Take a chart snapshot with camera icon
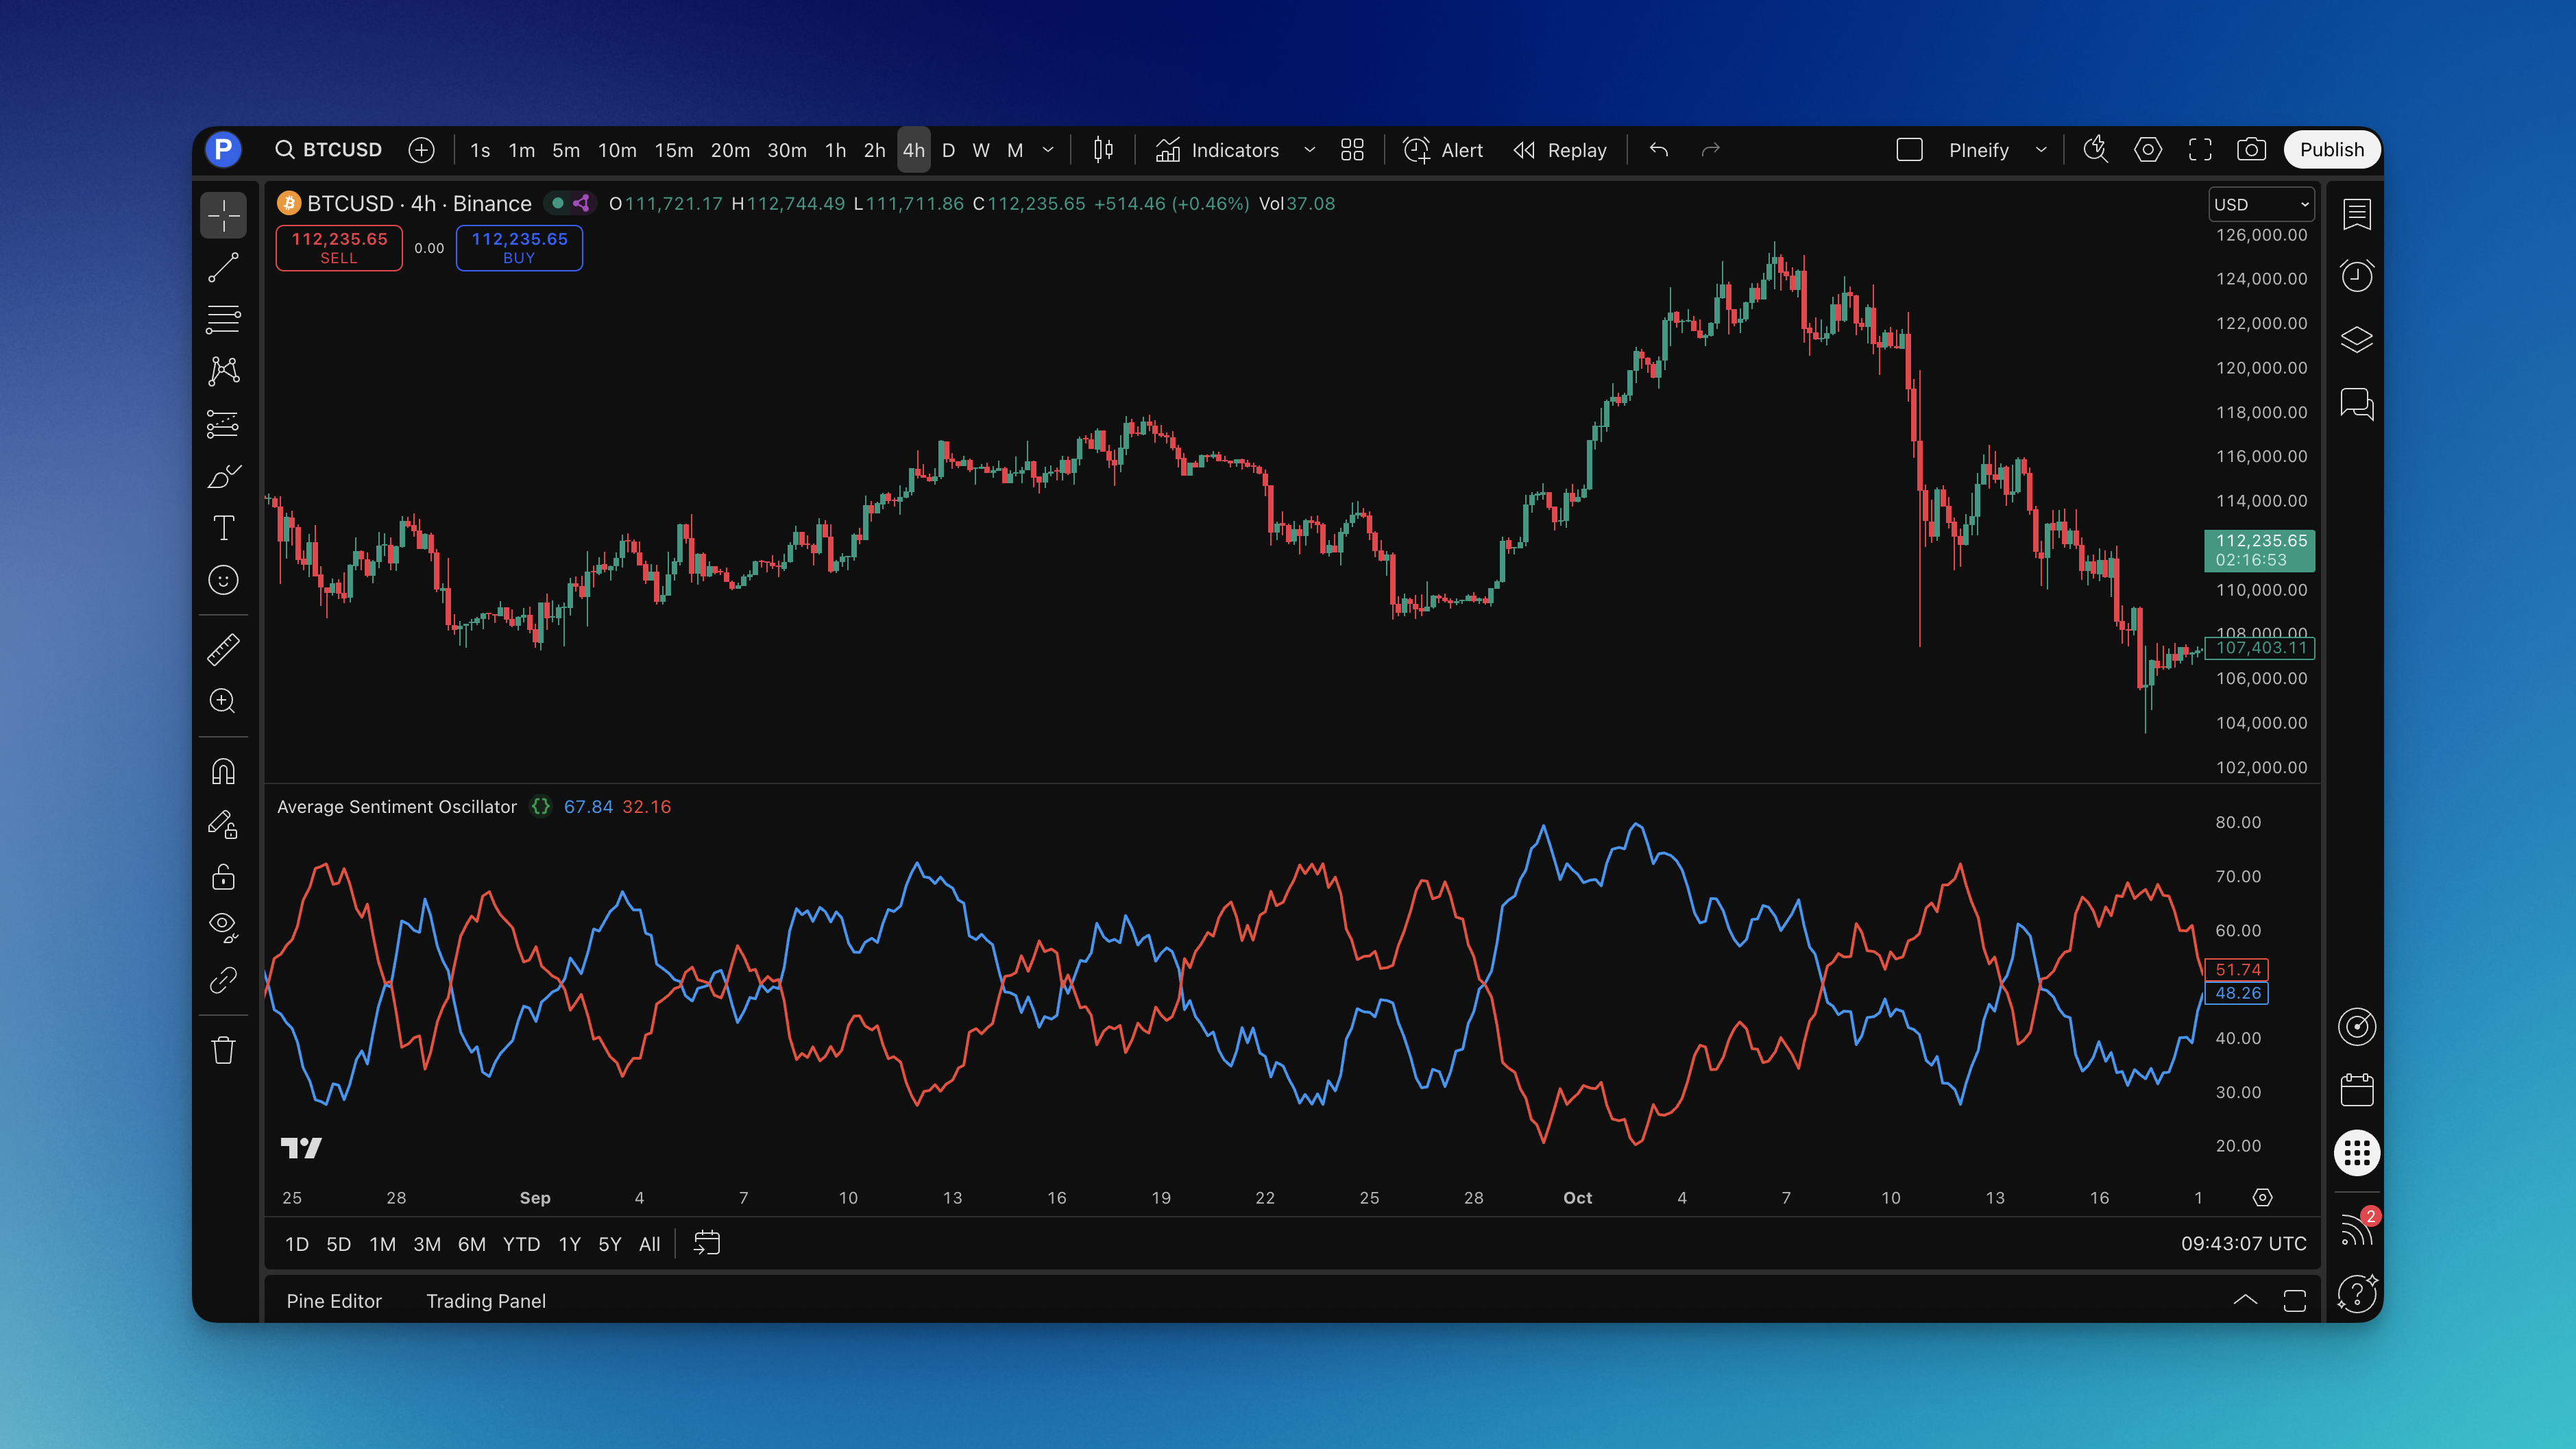 [2251, 150]
